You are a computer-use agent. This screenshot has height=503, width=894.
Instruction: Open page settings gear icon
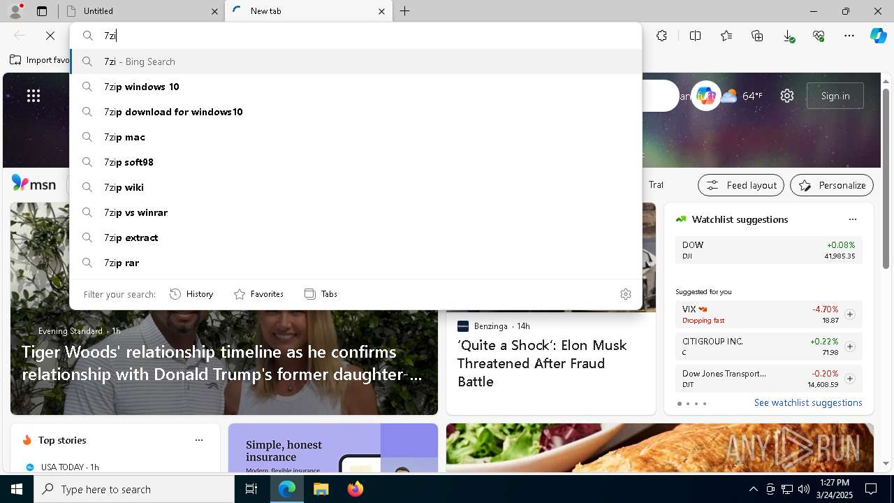click(787, 96)
